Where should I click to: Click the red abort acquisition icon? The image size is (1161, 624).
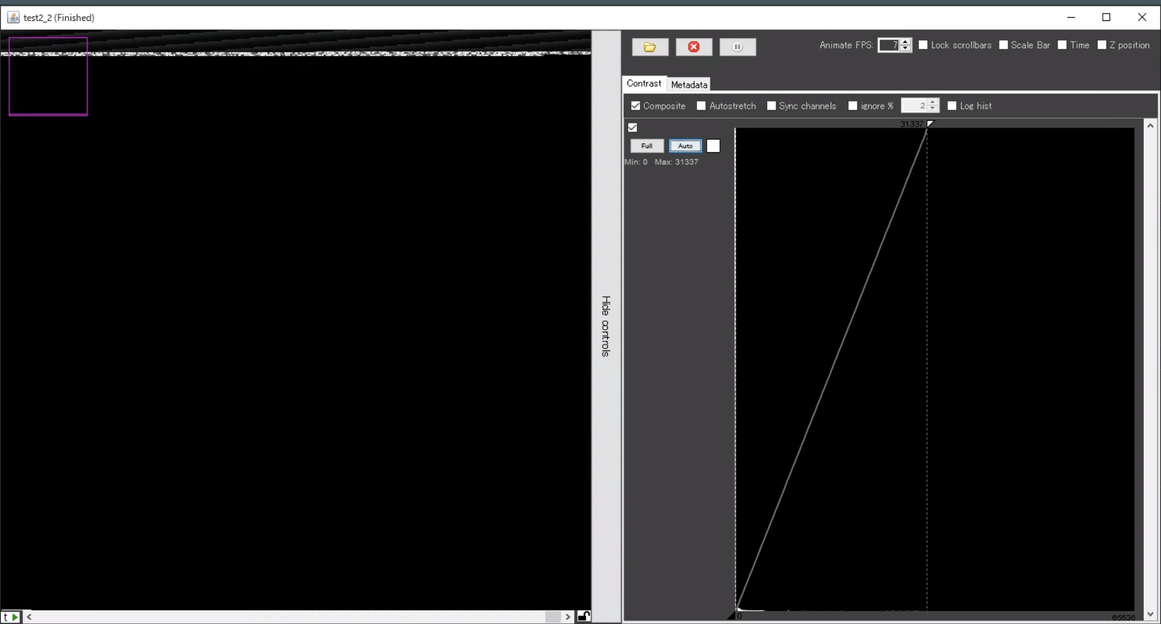tap(694, 47)
